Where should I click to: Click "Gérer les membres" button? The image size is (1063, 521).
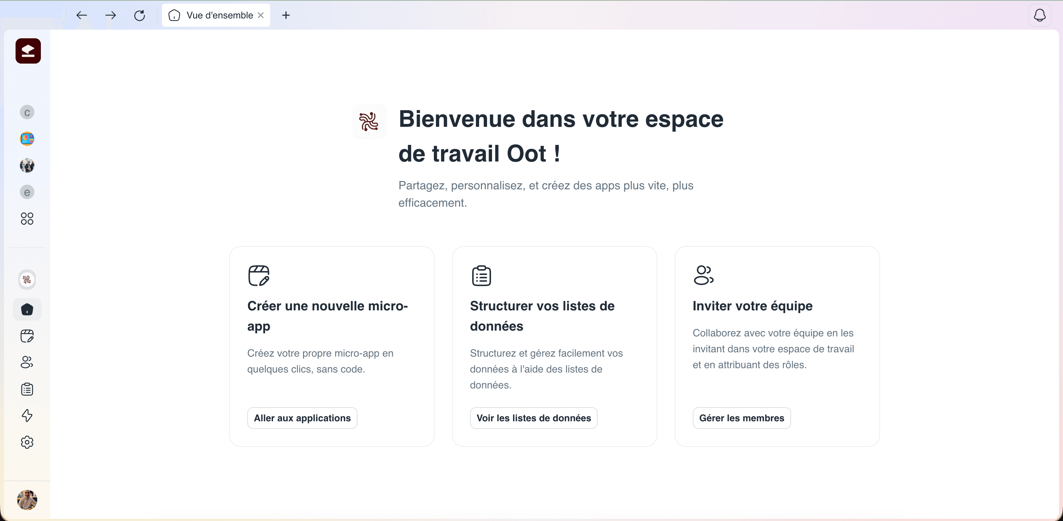(x=742, y=418)
